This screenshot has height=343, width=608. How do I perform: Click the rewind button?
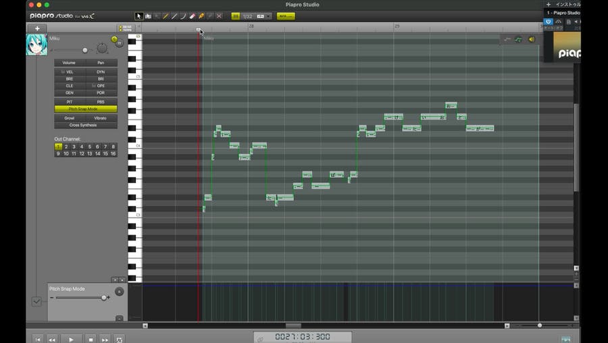click(x=52, y=340)
